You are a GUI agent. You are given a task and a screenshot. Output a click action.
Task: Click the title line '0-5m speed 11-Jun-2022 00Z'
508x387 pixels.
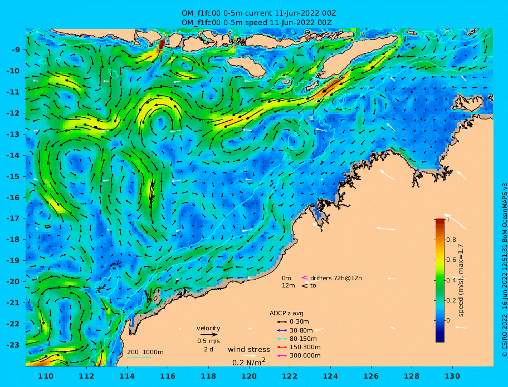click(x=256, y=22)
